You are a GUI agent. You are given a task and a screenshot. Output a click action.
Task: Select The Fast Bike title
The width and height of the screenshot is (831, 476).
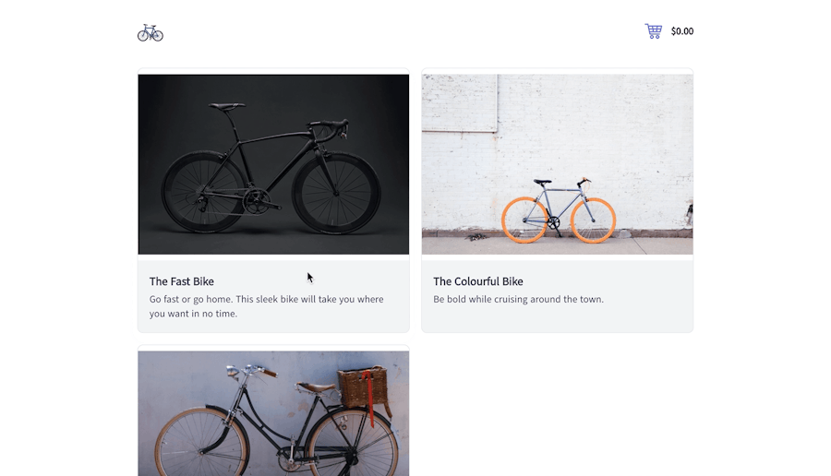[182, 281]
